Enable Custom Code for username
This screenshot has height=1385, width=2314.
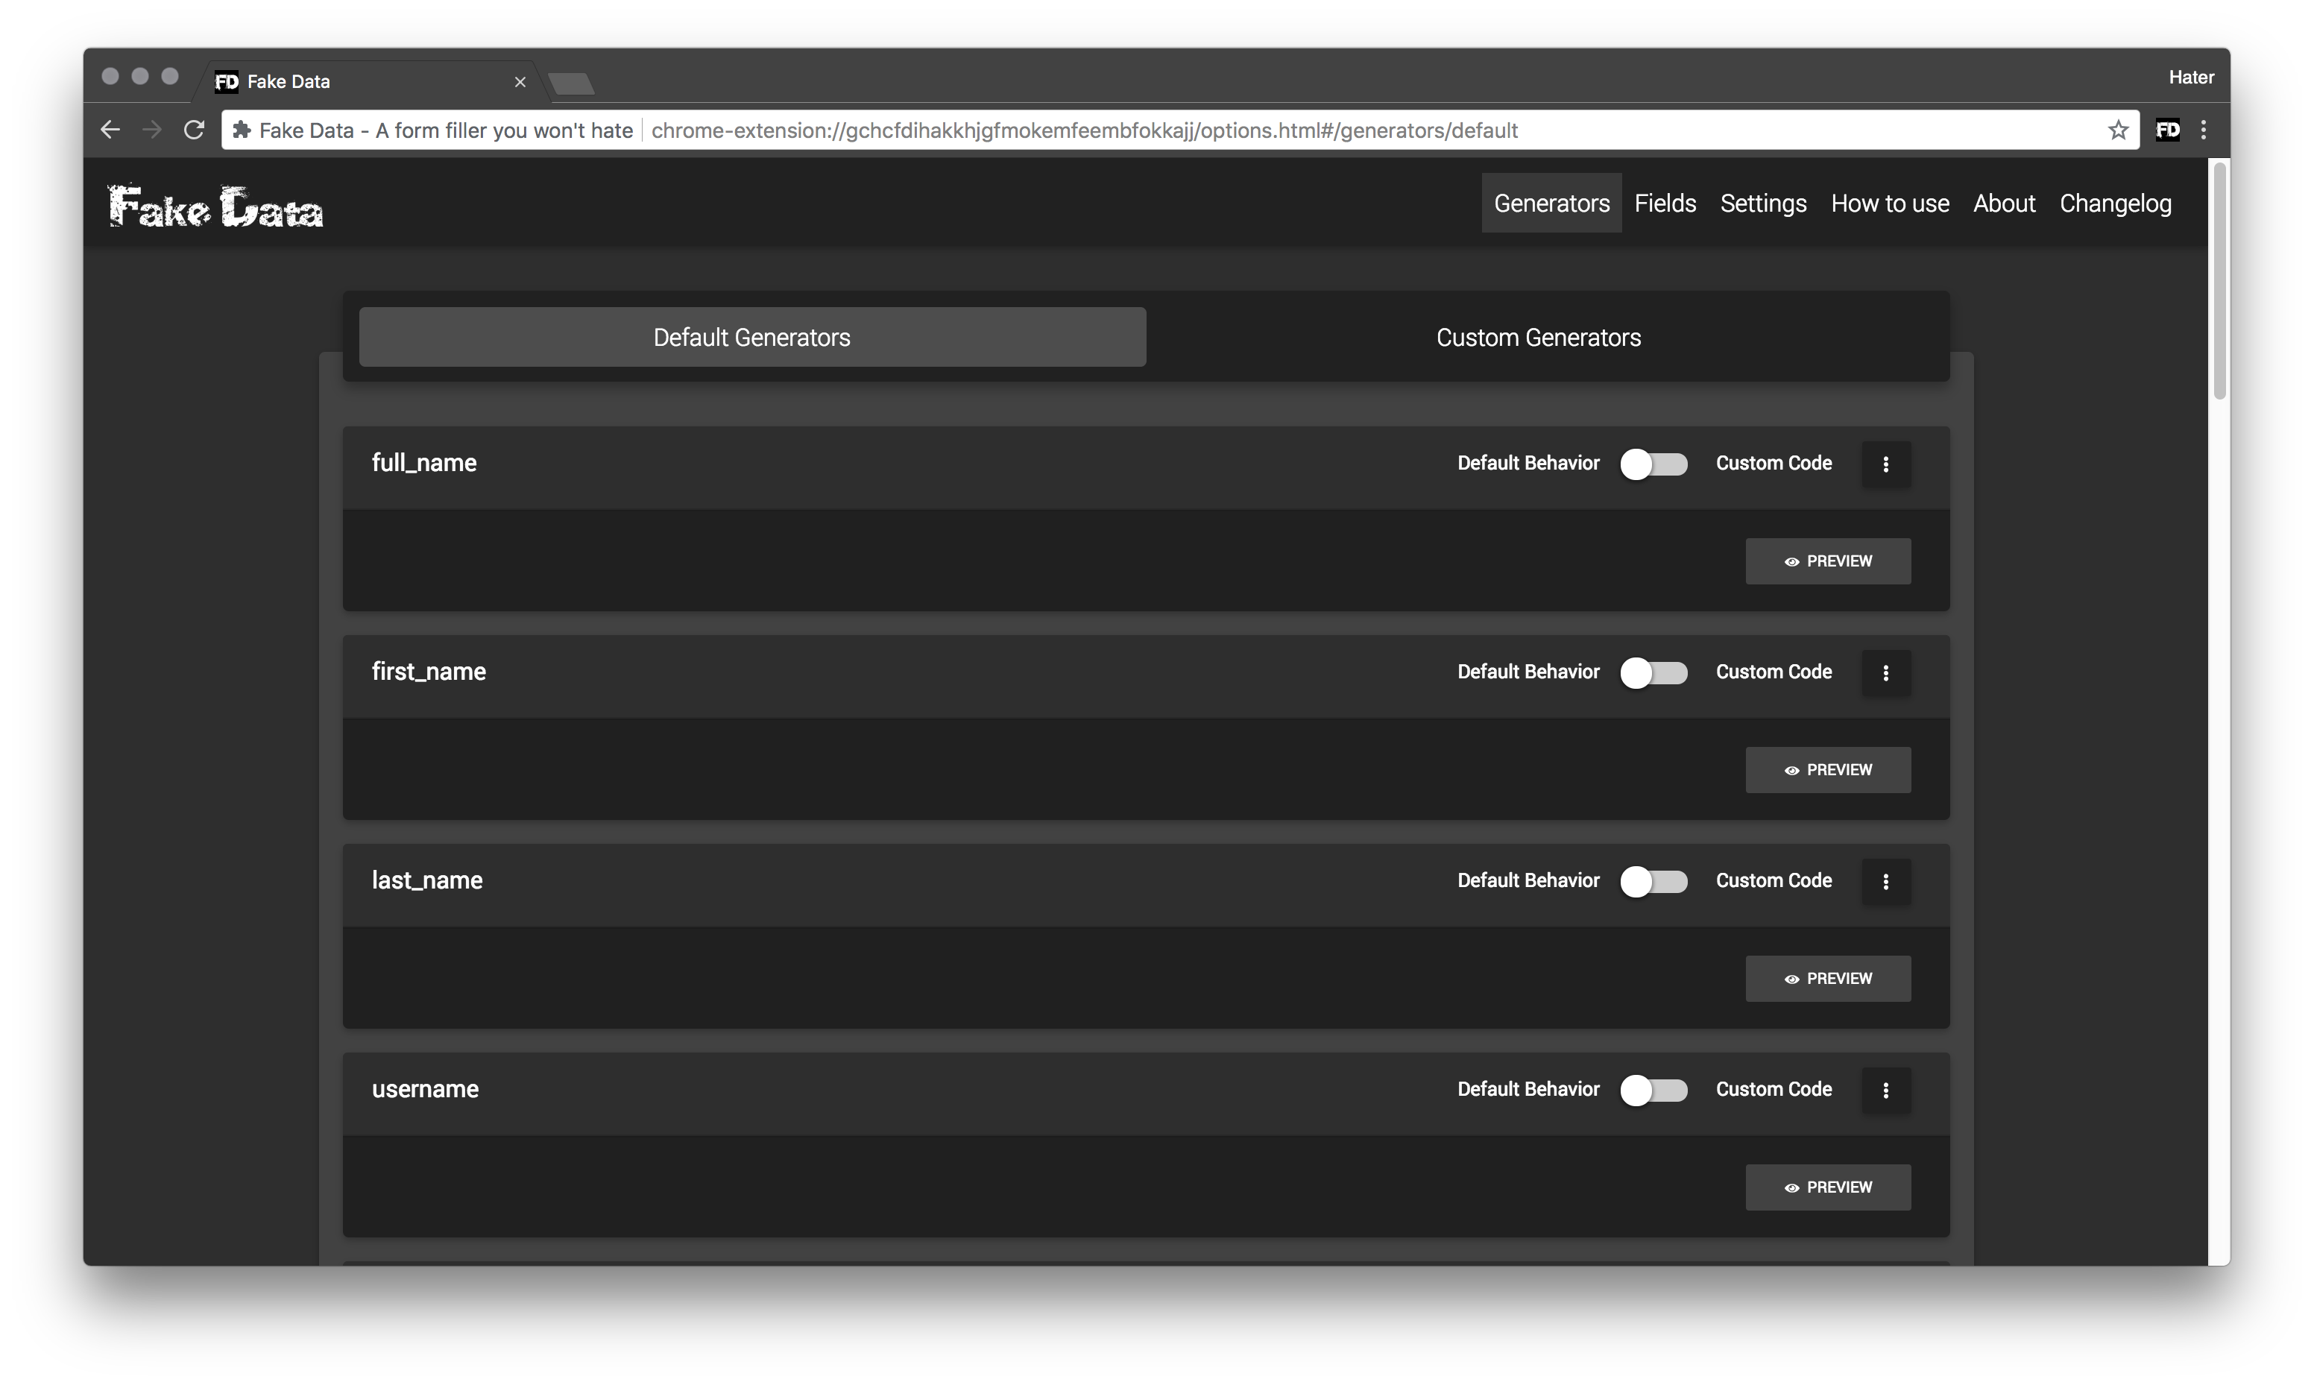(1653, 1090)
